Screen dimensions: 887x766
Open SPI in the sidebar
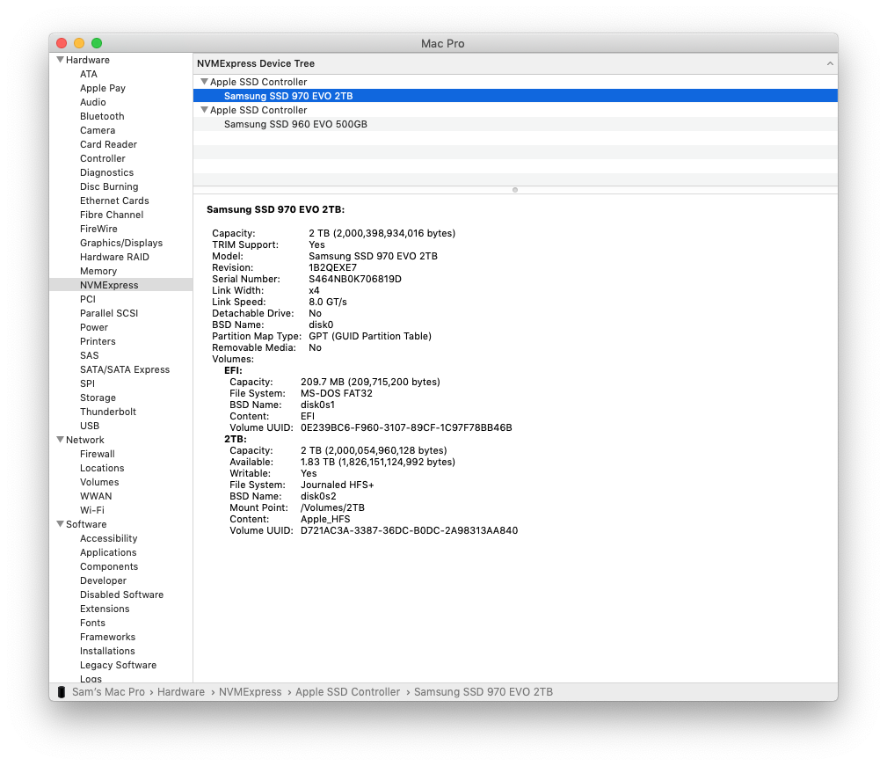click(87, 383)
